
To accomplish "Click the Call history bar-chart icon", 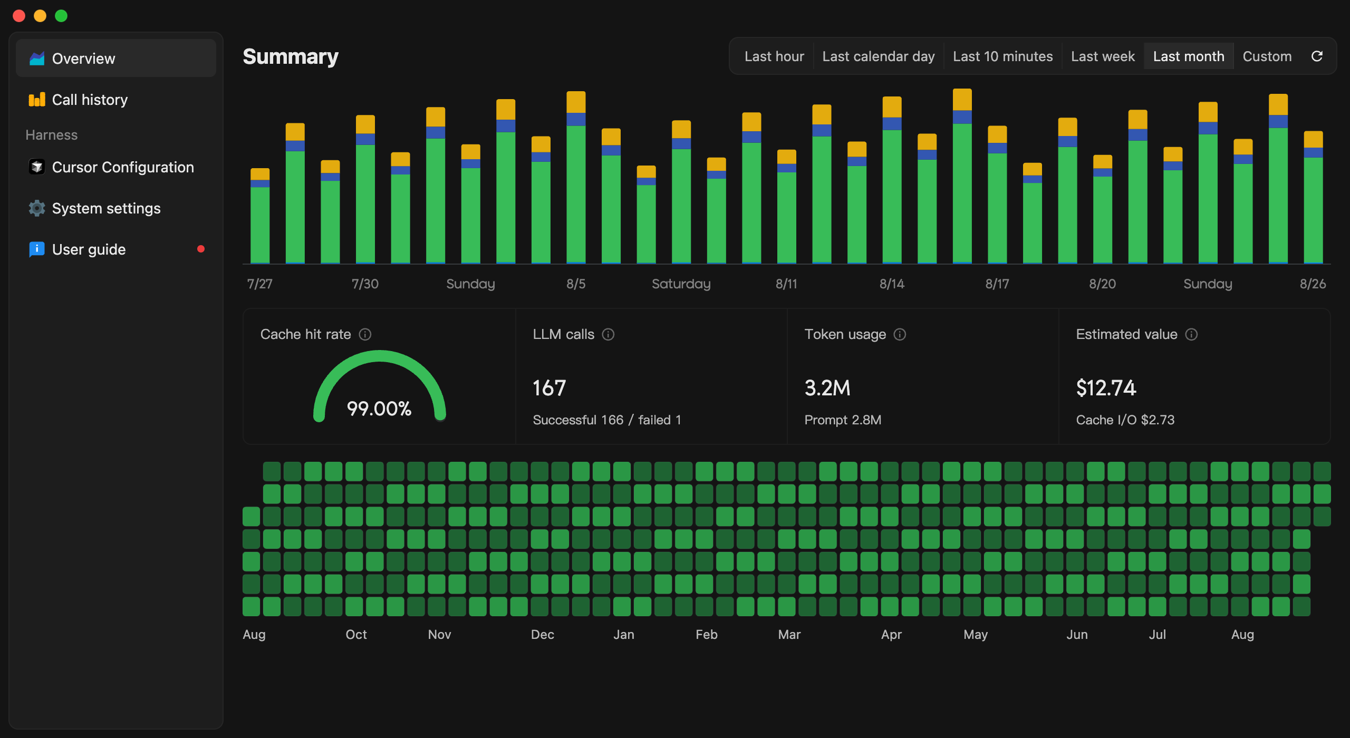I will [37, 100].
